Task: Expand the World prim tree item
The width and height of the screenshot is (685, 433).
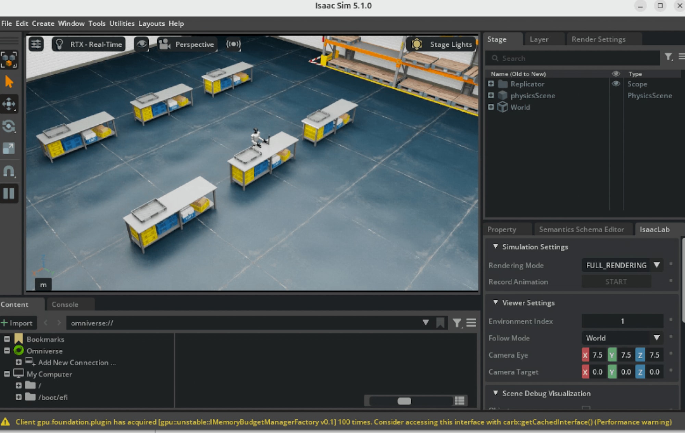Action: (491, 107)
